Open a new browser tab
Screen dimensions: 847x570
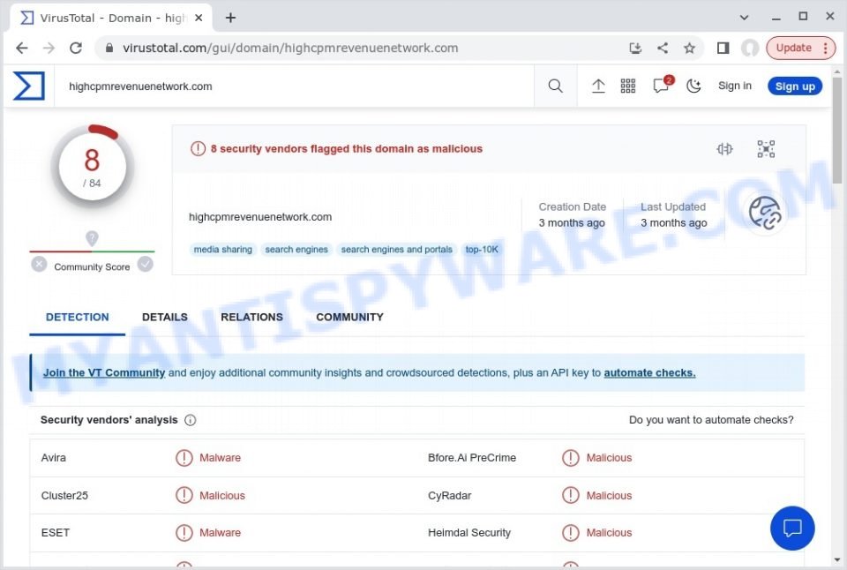tap(230, 18)
